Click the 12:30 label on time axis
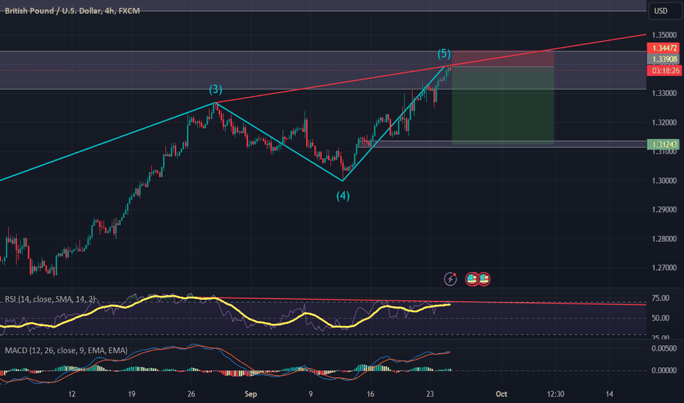Image resolution: width=684 pixels, height=403 pixels. tap(556, 394)
